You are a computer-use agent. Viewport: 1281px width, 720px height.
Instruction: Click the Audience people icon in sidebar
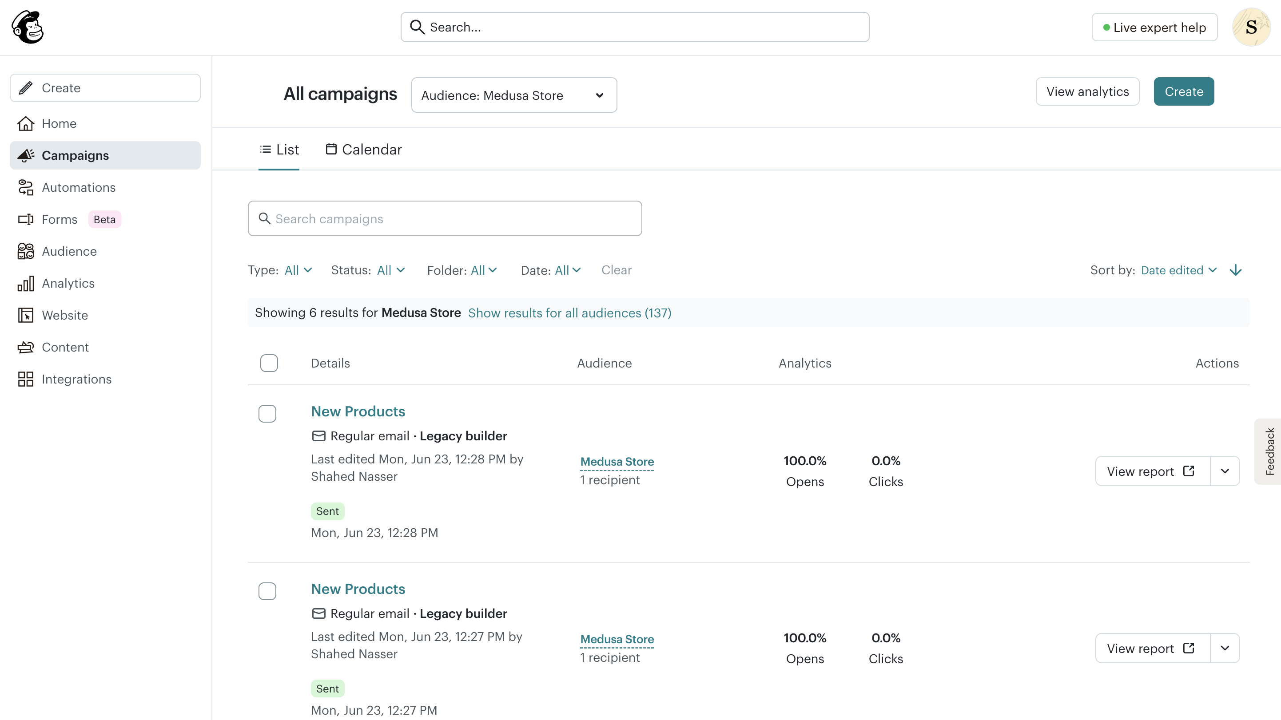tap(26, 251)
